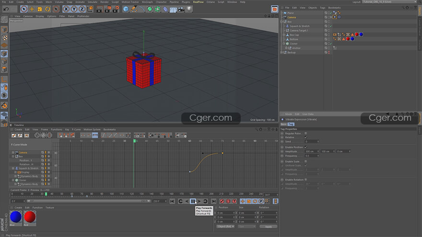The height and width of the screenshot is (237, 422).
Task: Toggle the Relative checkbox
Action: (x=306, y=137)
